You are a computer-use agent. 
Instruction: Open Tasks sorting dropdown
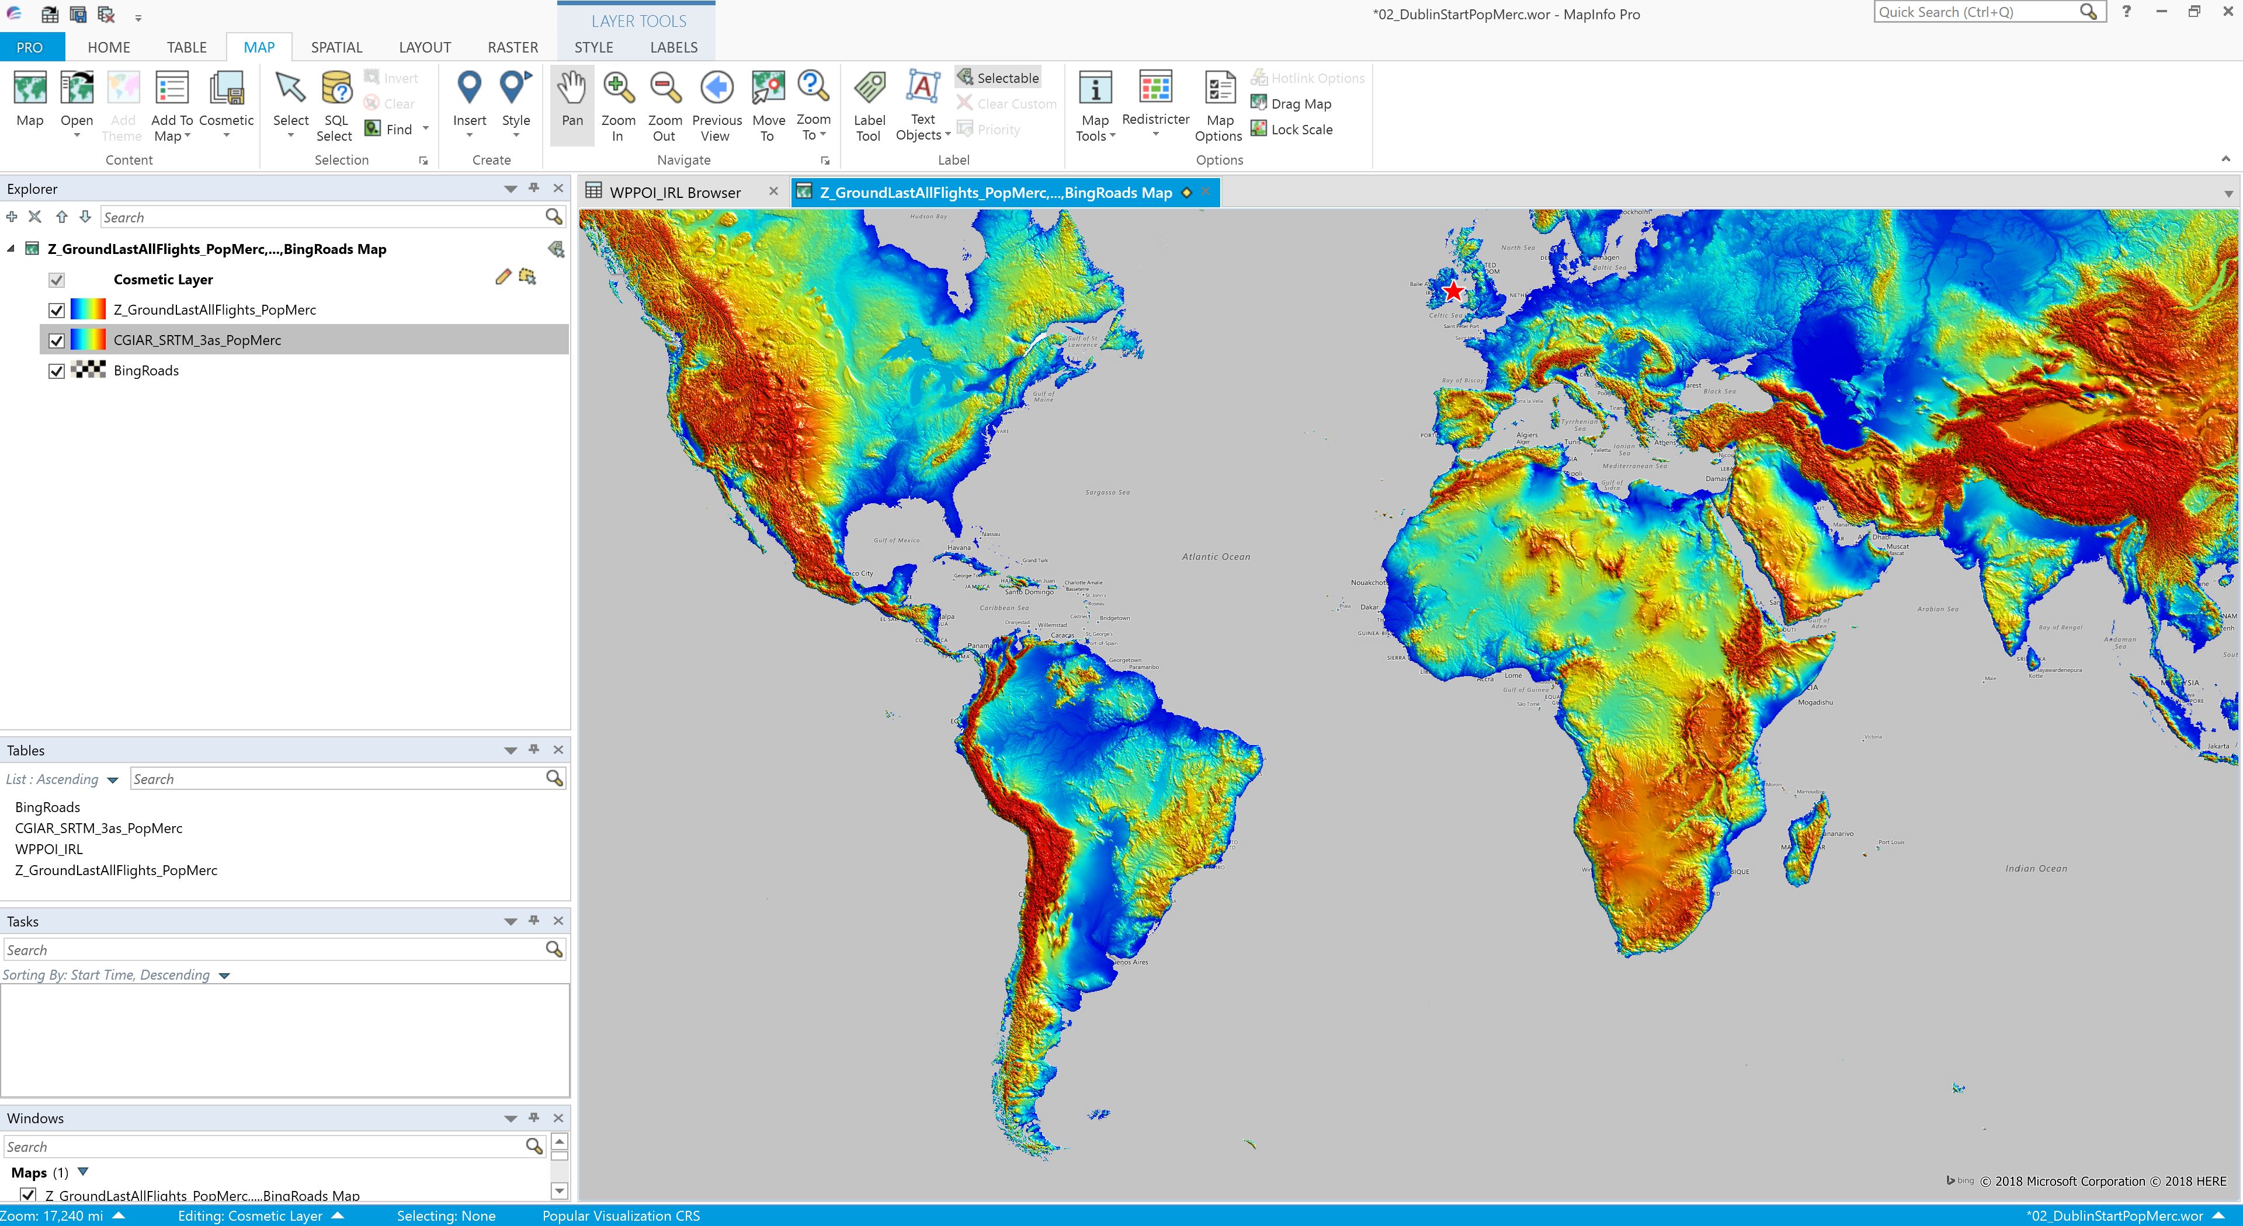[x=224, y=976]
